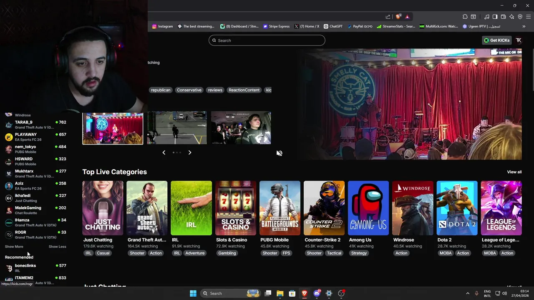Collapse sidebar list with Show Less
The width and height of the screenshot is (534, 300).
pyautogui.click(x=58, y=247)
